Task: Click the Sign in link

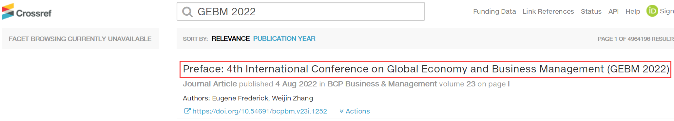Action: tap(666, 11)
